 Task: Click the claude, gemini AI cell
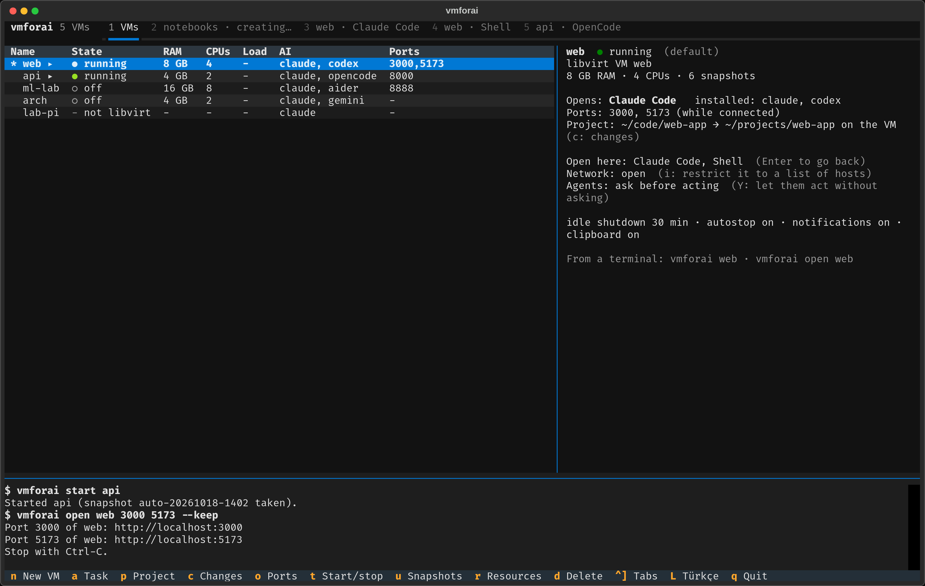point(322,100)
